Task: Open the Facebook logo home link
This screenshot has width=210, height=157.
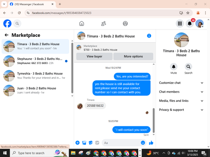Action: point(7,23)
